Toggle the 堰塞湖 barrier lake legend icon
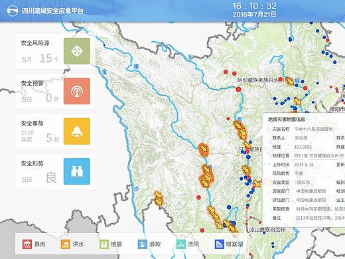The height and width of the screenshot is (259, 345). point(220,244)
